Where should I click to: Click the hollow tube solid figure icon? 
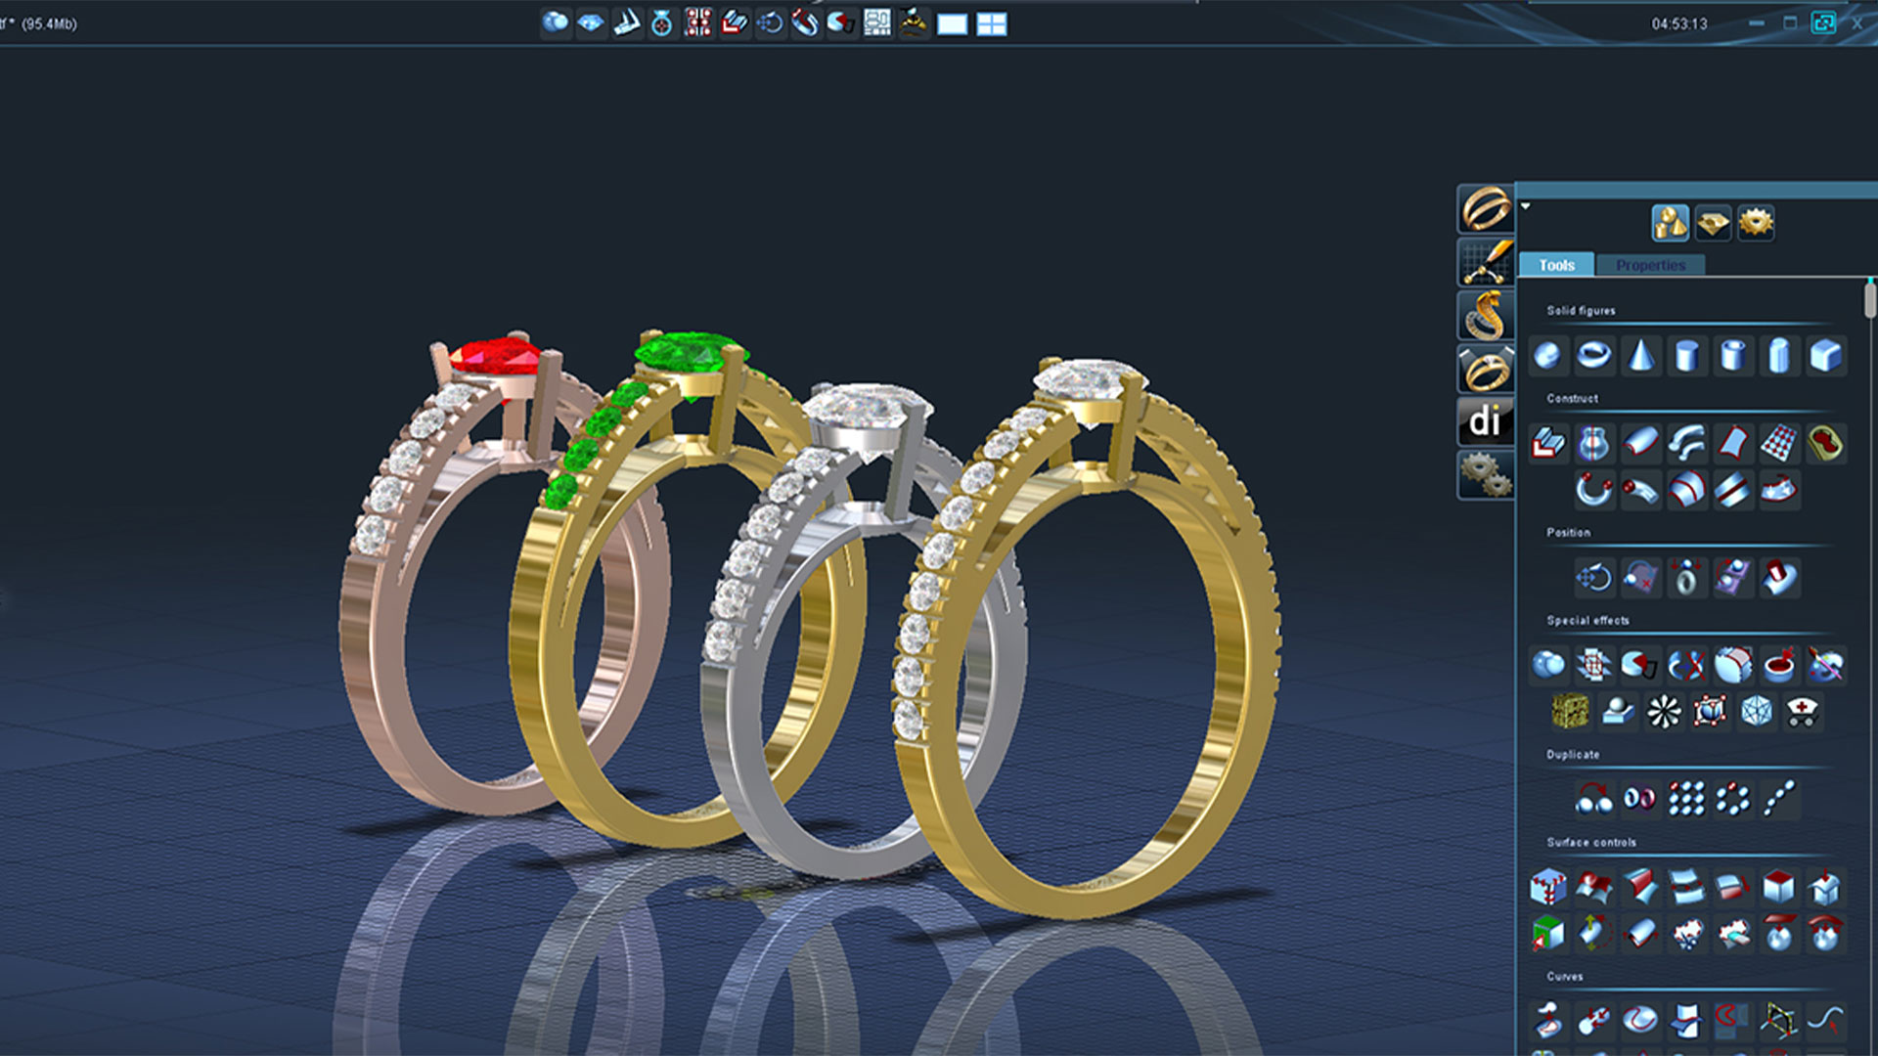click(x=1732, y=356)
